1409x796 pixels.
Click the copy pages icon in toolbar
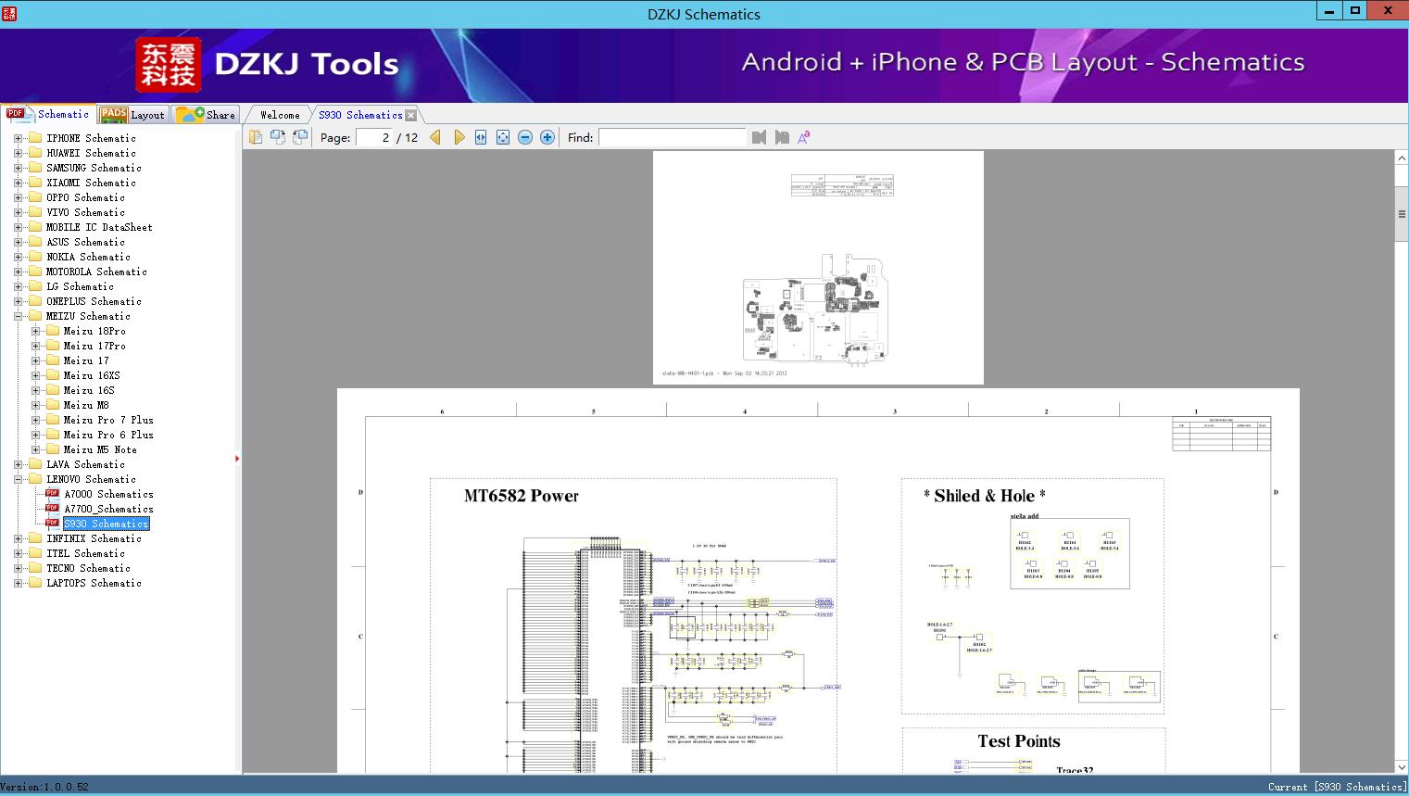(256, 137)
